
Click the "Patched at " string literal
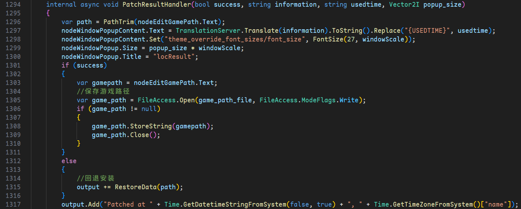click(128, 204)
